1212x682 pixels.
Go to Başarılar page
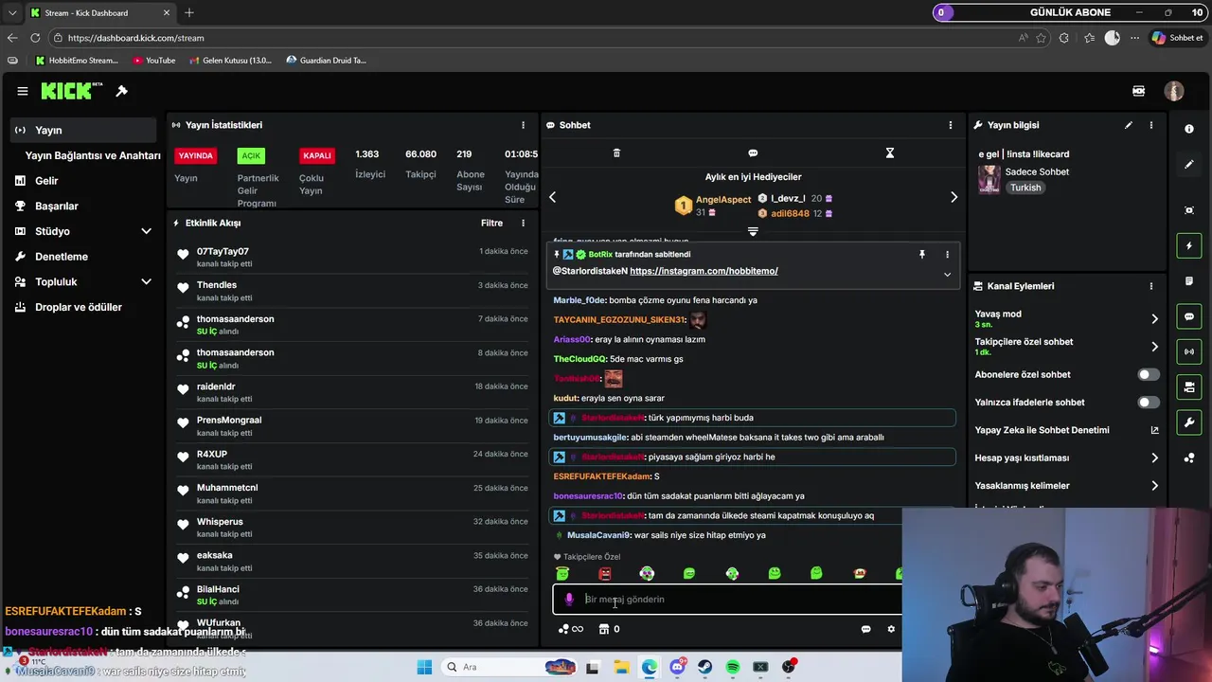pyautogui.click(x=56, y=206)
